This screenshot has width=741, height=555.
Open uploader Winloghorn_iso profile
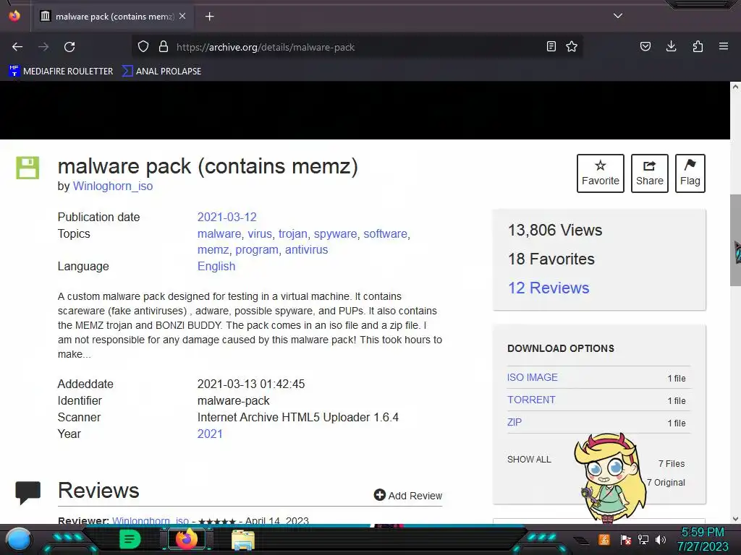click(x=112, y=186)
